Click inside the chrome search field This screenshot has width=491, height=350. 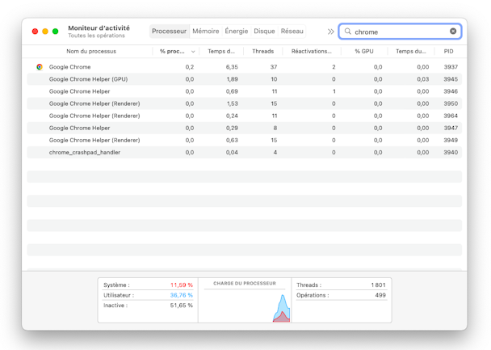point(401,32)
